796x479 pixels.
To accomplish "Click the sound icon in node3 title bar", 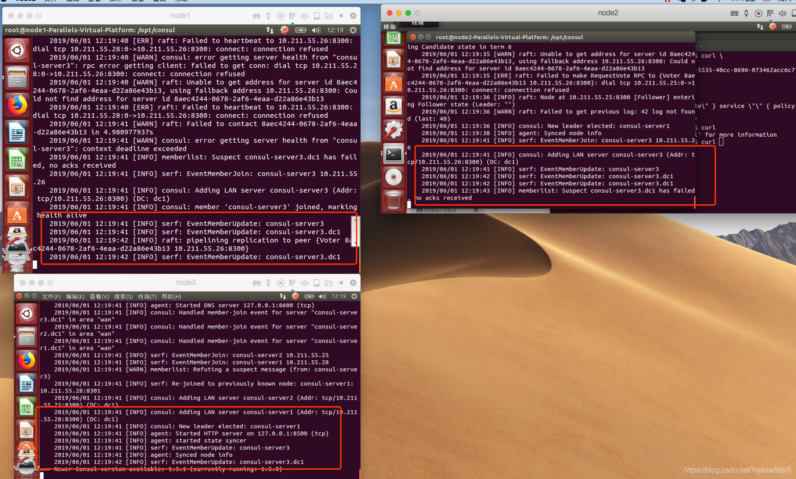I will 304,283.
